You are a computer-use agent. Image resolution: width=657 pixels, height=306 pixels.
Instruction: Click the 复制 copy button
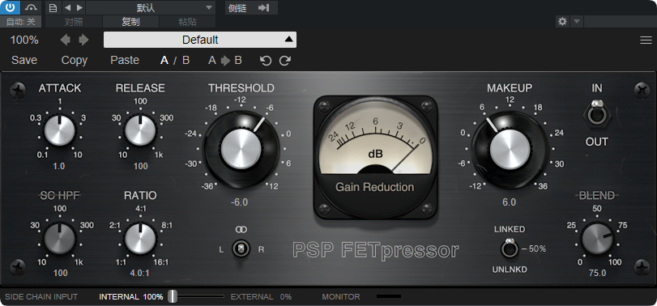[130, 22]
